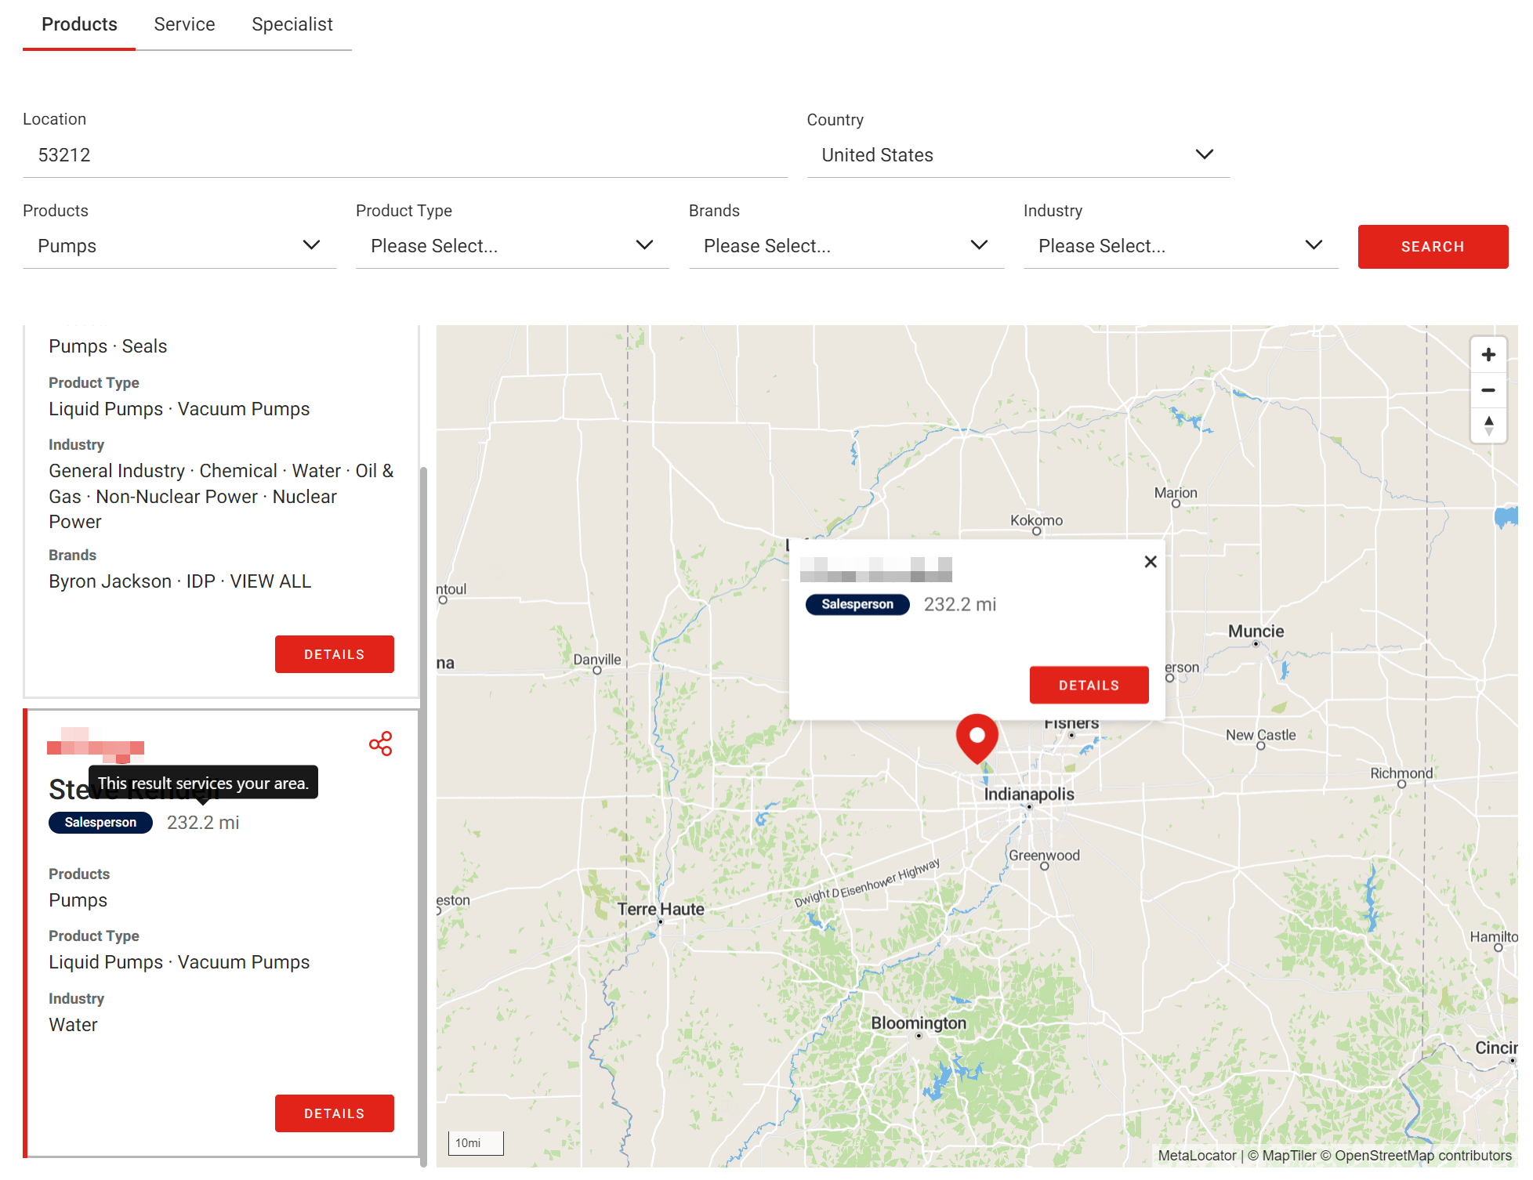Click VIEW ALL under Brands

pos(270,581)
